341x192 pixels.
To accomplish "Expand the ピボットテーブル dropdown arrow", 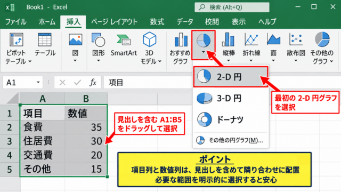I will click(30, 62).
